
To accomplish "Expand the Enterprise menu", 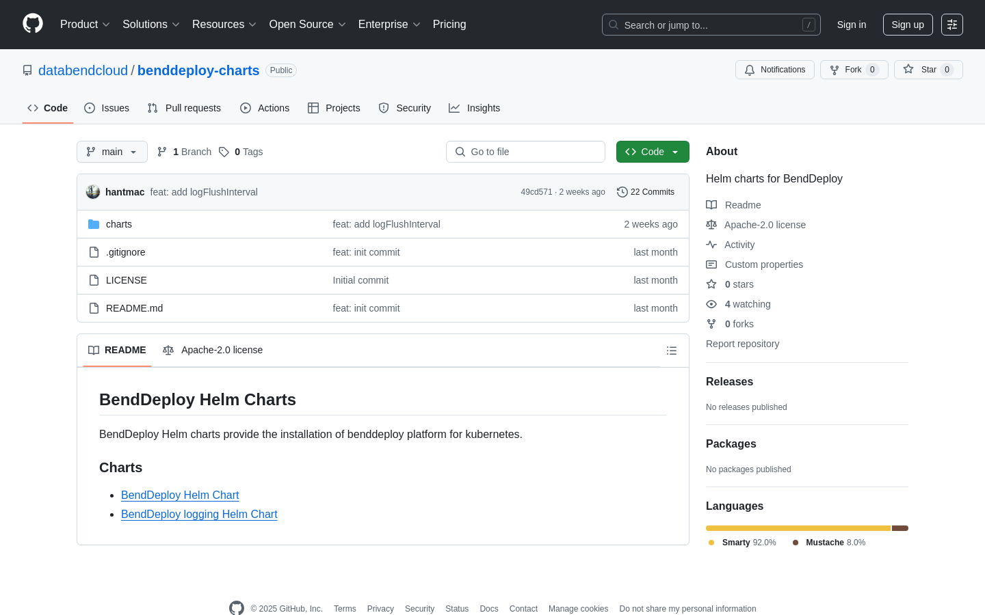I will pos(389,25).
